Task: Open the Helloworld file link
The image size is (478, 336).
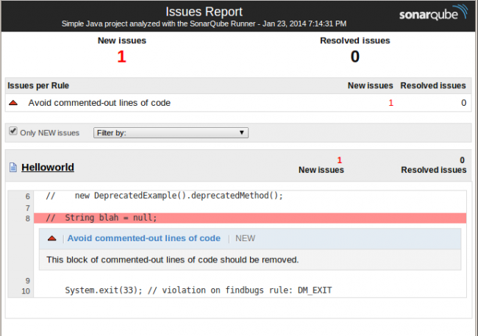Action: point(48,168)
